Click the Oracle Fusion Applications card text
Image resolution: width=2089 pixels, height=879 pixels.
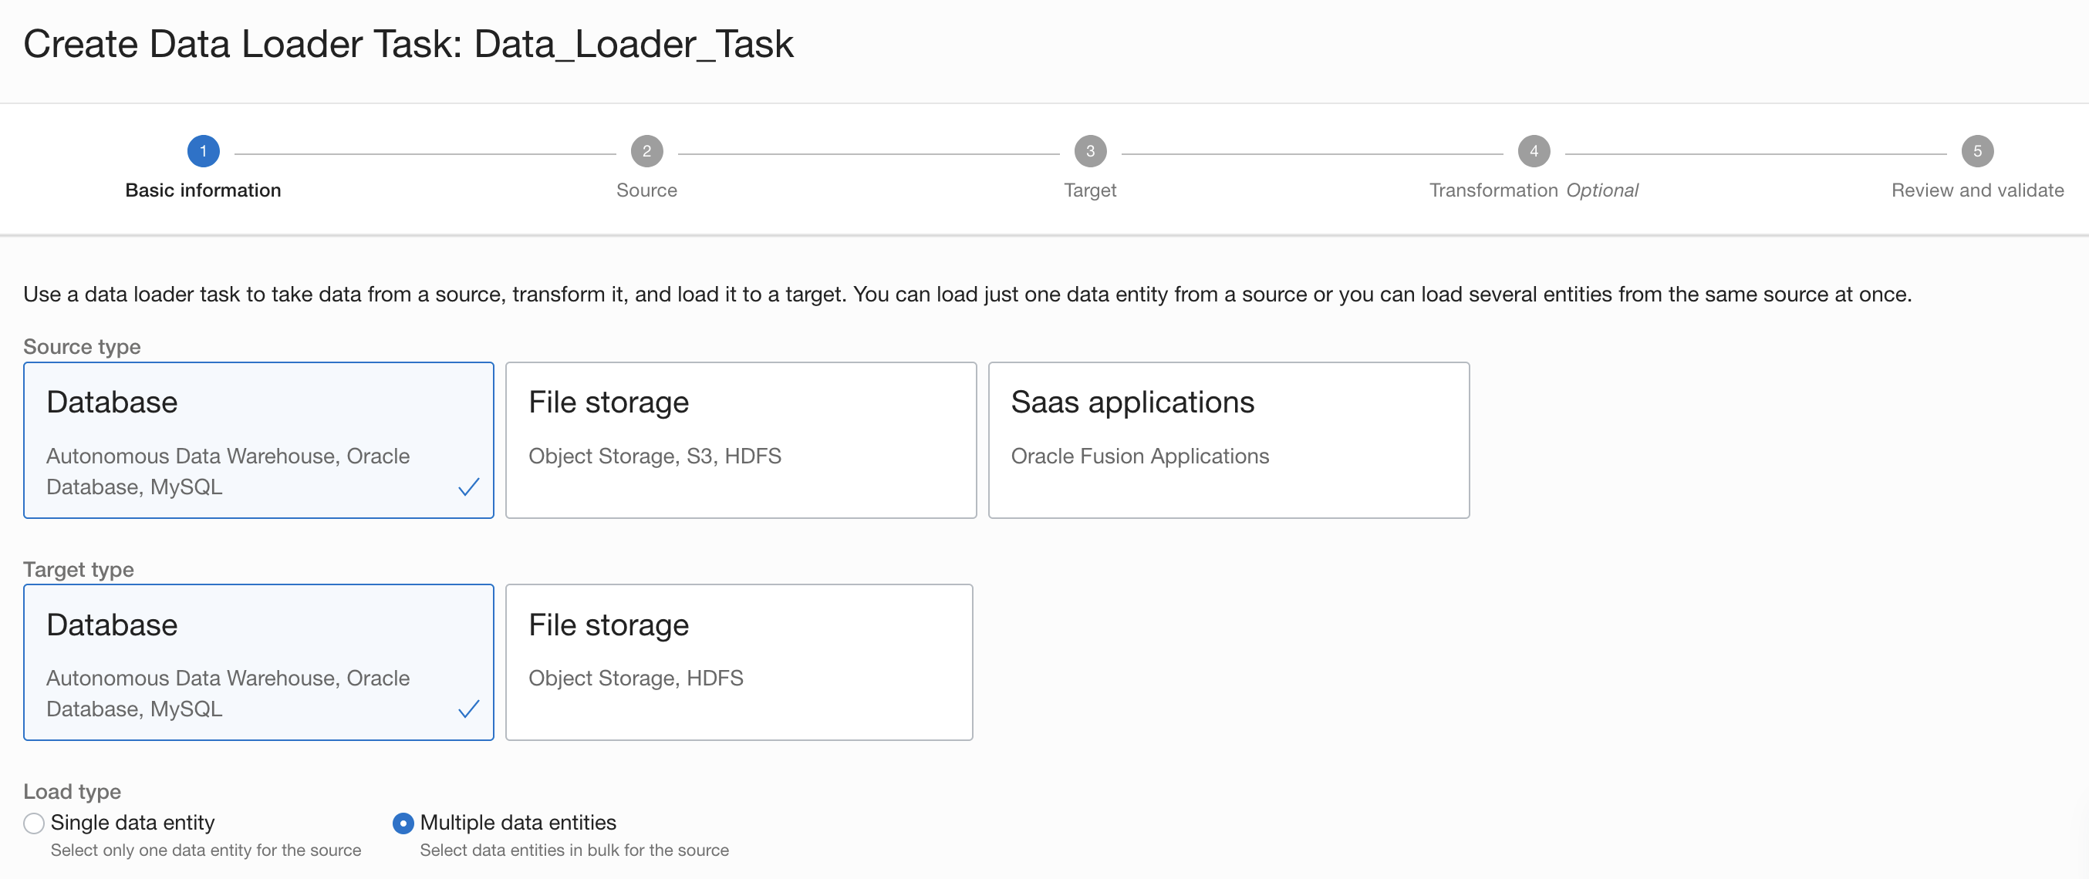[1140, 456]
